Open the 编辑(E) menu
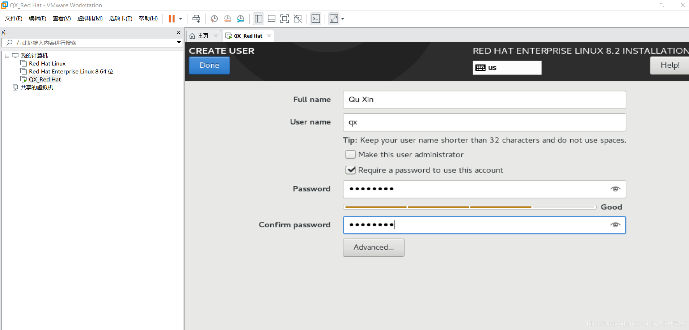 38,18
